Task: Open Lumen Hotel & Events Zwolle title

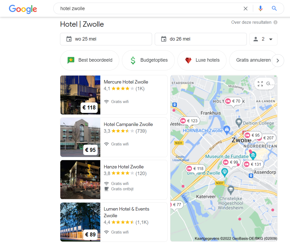Action: 126,212
